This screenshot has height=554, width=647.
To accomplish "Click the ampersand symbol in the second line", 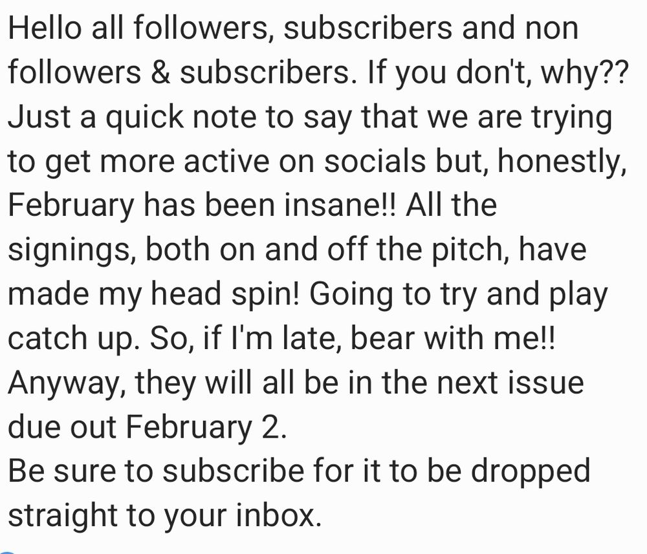I will click(160, 72).
